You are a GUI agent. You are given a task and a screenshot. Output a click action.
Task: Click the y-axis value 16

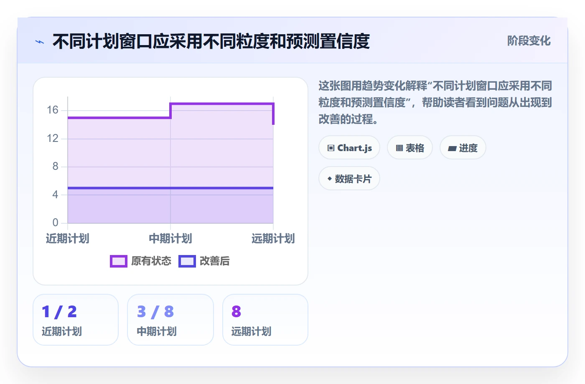[53, 110]
